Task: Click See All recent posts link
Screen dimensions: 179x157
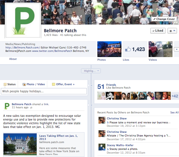Action: [x=174, y=113]
